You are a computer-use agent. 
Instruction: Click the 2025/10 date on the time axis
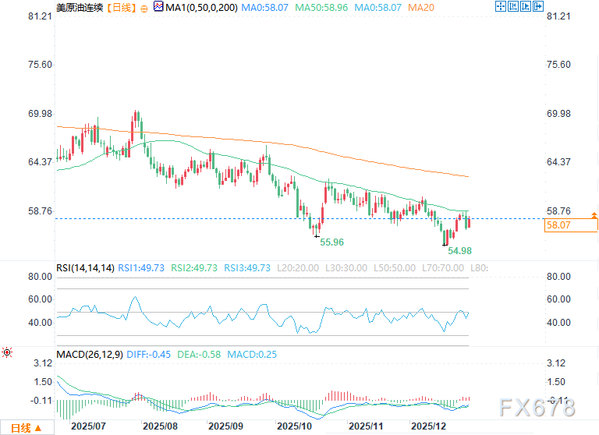coord(294,426)
